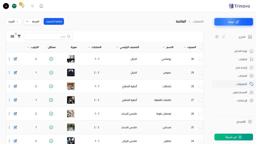Screen dimensions: 256x144
Task: Open متجري my store link
Action: pos(245,37)
